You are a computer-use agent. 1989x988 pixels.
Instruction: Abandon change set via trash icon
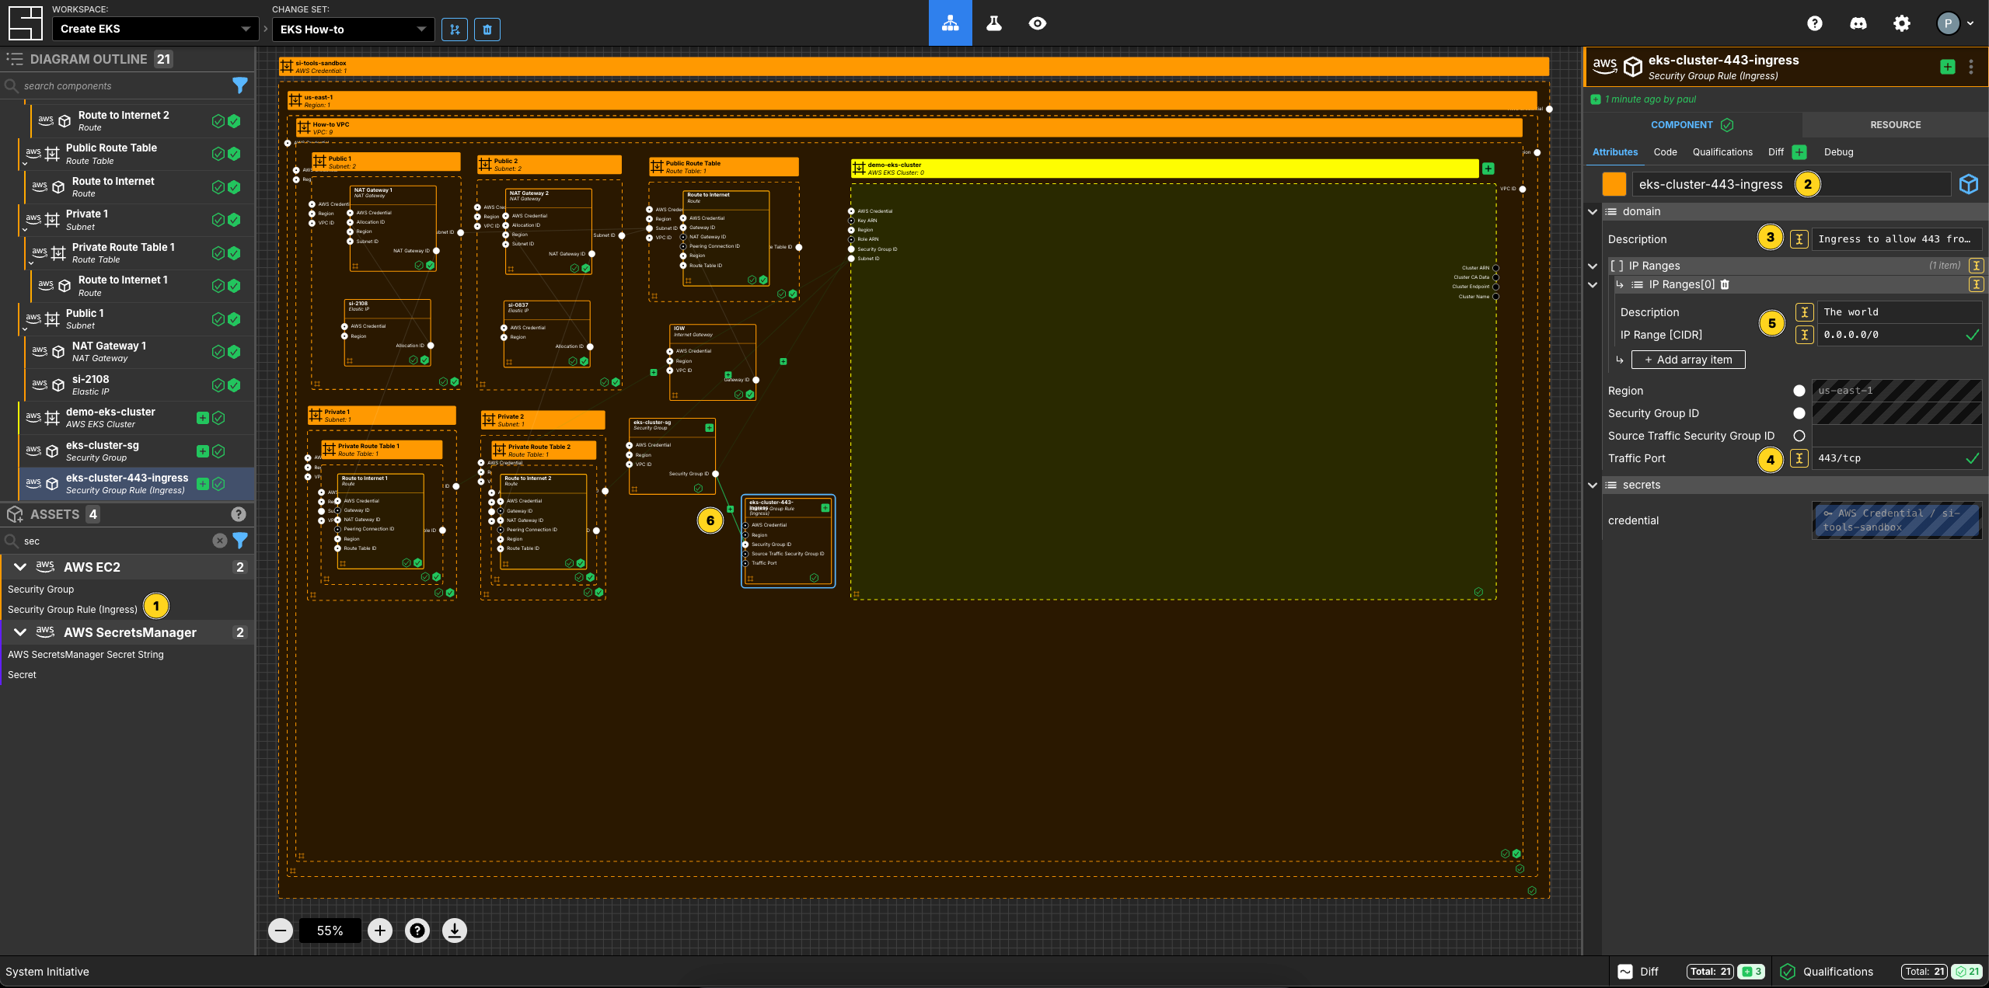(487, 30)
